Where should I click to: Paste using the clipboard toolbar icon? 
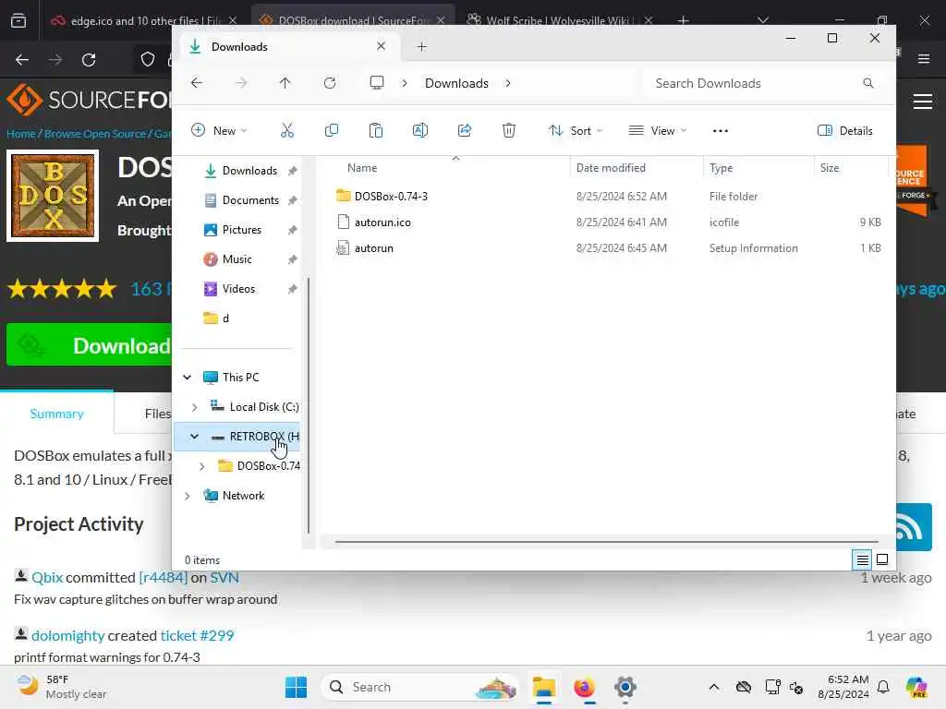coord(376,130)
